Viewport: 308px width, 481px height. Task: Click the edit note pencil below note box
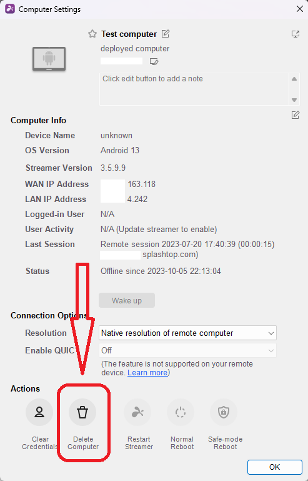(295, 115)
